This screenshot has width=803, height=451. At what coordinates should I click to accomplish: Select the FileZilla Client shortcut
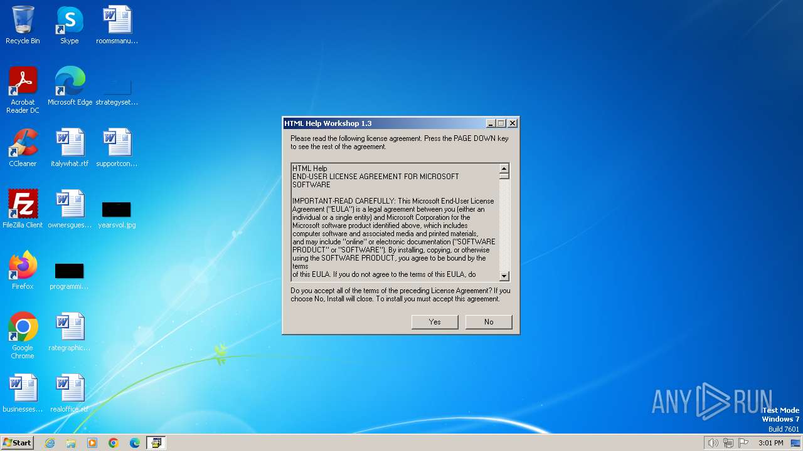pyautogui.click(x=23, y=209)
